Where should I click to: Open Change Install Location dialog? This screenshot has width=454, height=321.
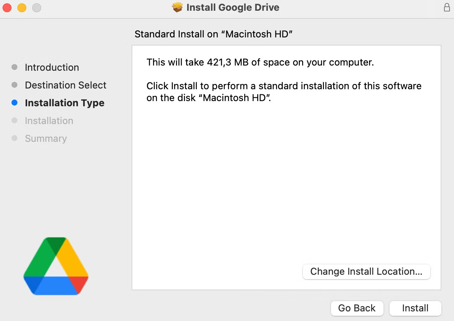[x=366, y=271]
